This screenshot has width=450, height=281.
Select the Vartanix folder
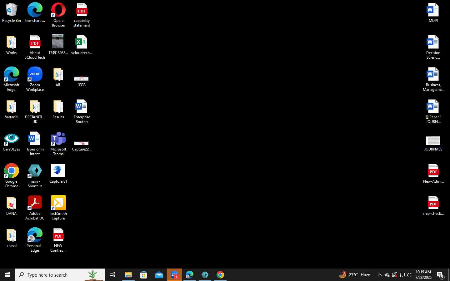12,109
